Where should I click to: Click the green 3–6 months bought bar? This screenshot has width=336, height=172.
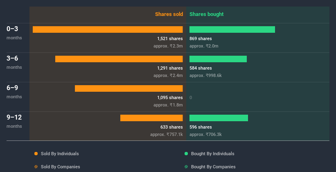[218, 59]
